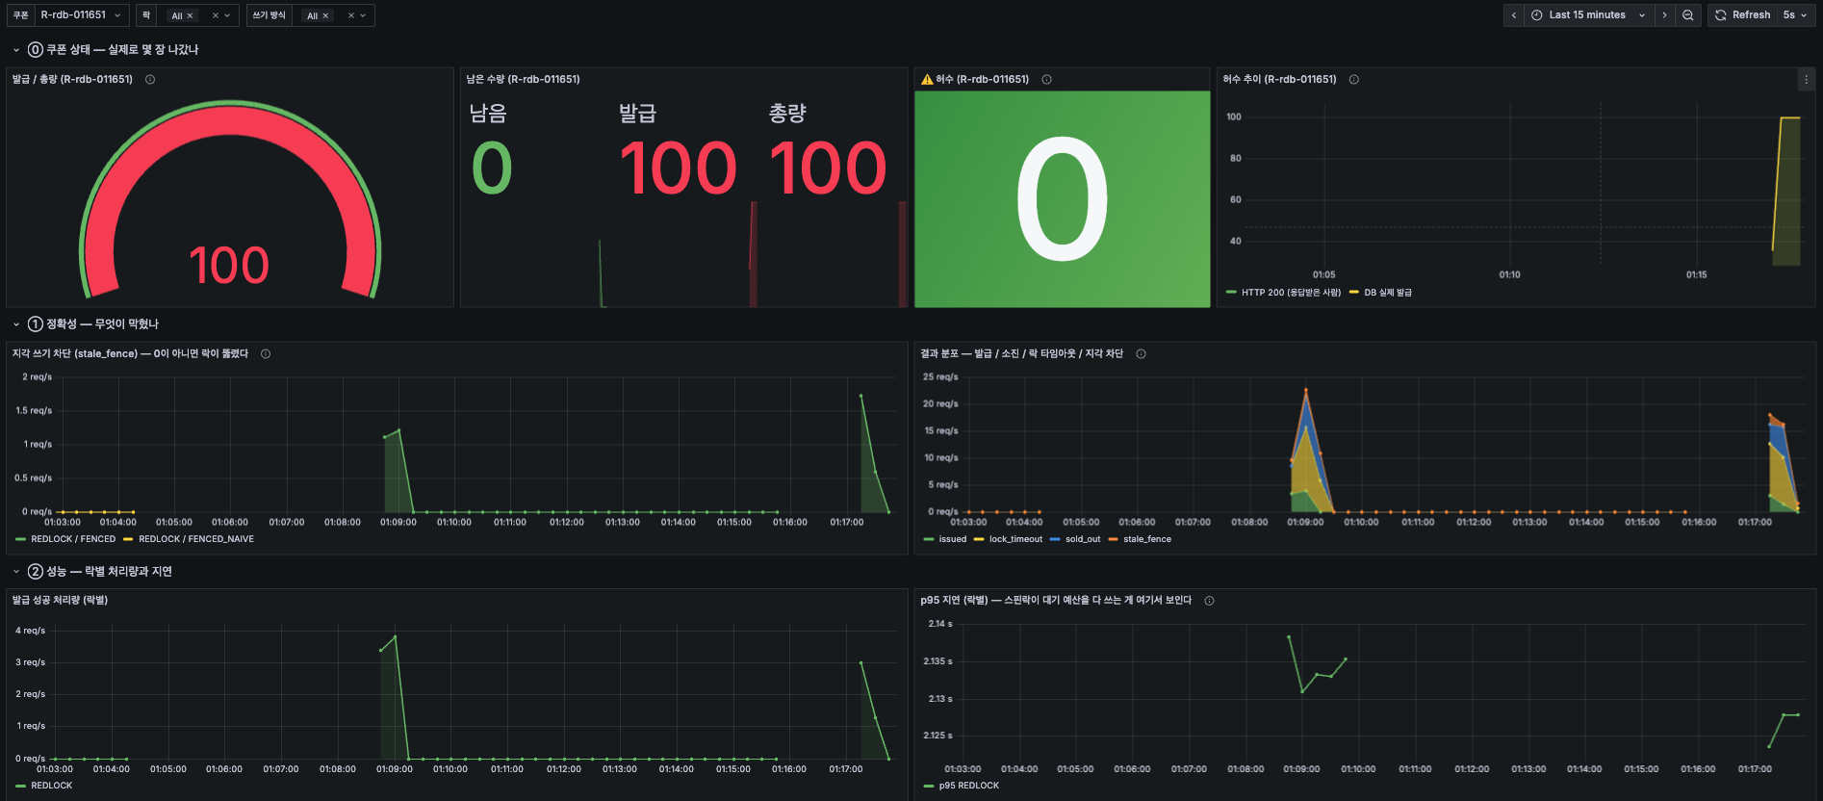Collapse the 쿠폰 상태 row
The image size is (1823, 801).
16,50
